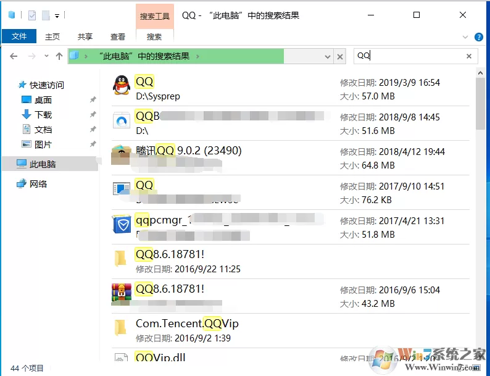490x376 pixels.
Task: Click the Com.Tencent.QQVip folder icon
Action: coord(120,328)
